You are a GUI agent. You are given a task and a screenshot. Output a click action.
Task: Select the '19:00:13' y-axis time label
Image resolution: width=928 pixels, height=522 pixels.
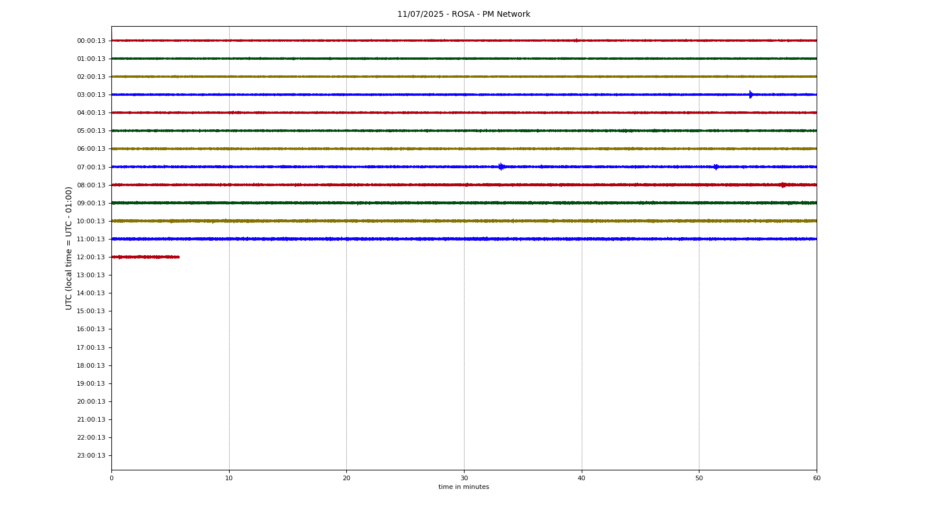click(91, 383)
